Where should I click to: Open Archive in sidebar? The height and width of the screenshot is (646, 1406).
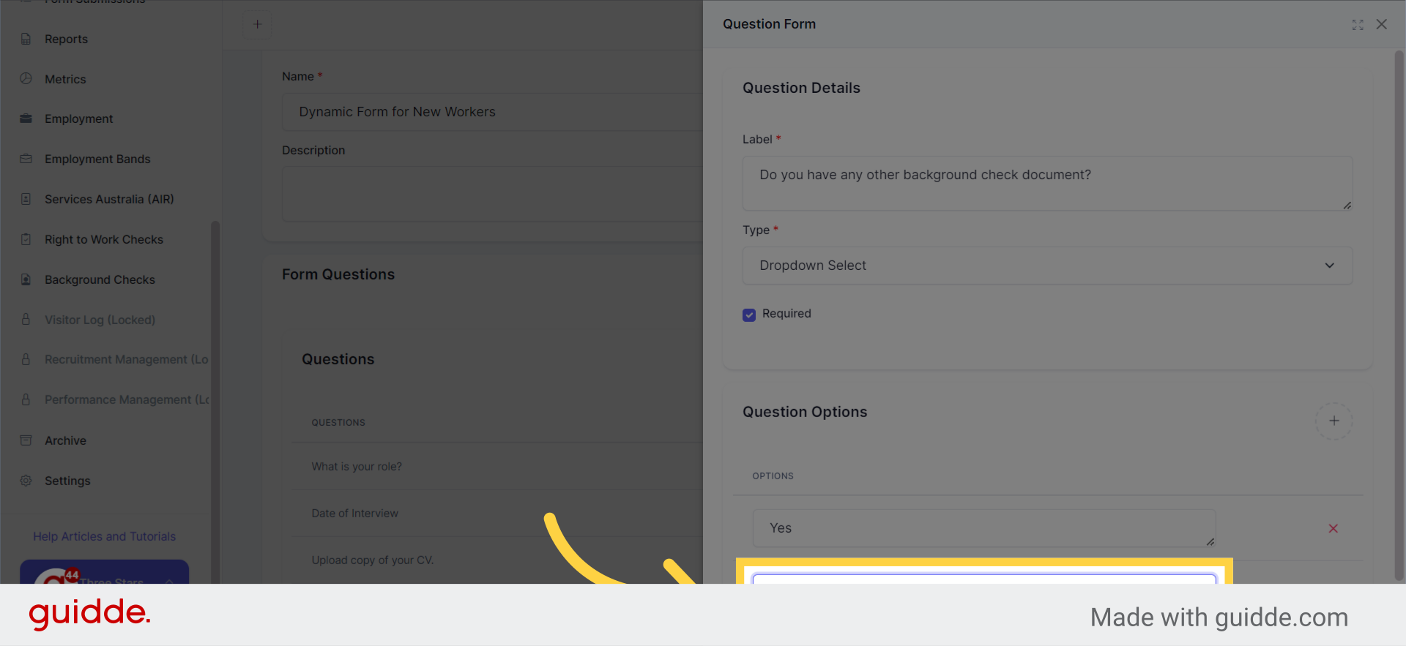65,440
